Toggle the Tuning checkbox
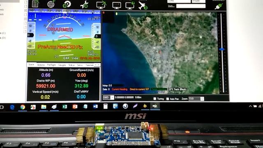263x148 pixels. click(155, 99)
